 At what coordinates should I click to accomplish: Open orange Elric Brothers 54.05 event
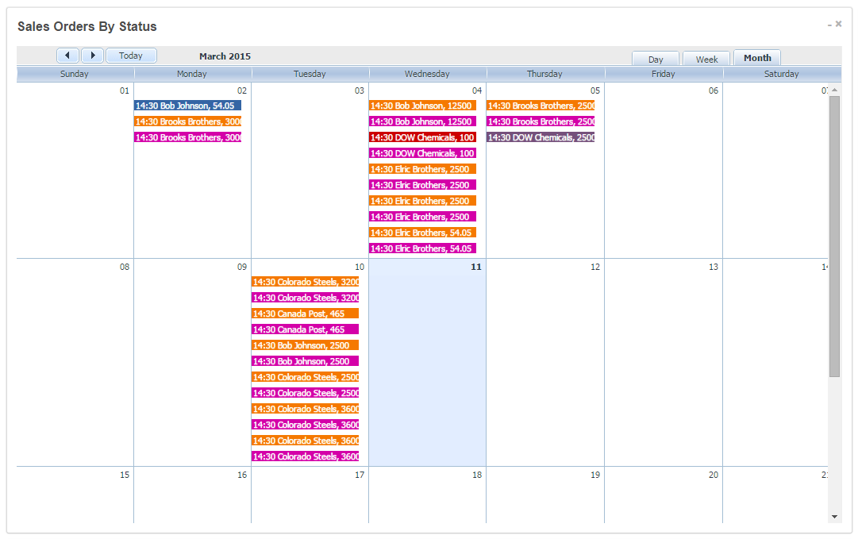[x=422, y=233]
